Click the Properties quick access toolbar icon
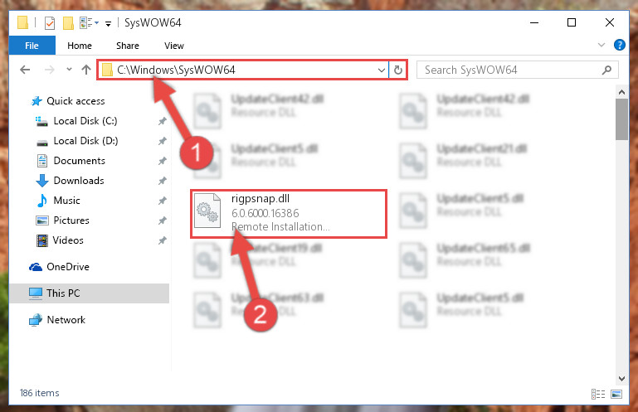 click(x=50, y=22)
